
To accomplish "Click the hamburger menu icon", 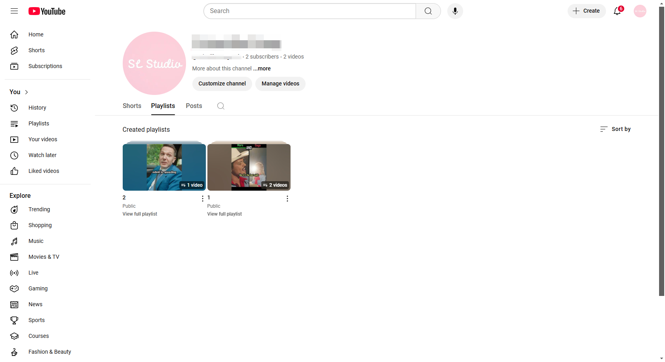I will coord(14,11).
